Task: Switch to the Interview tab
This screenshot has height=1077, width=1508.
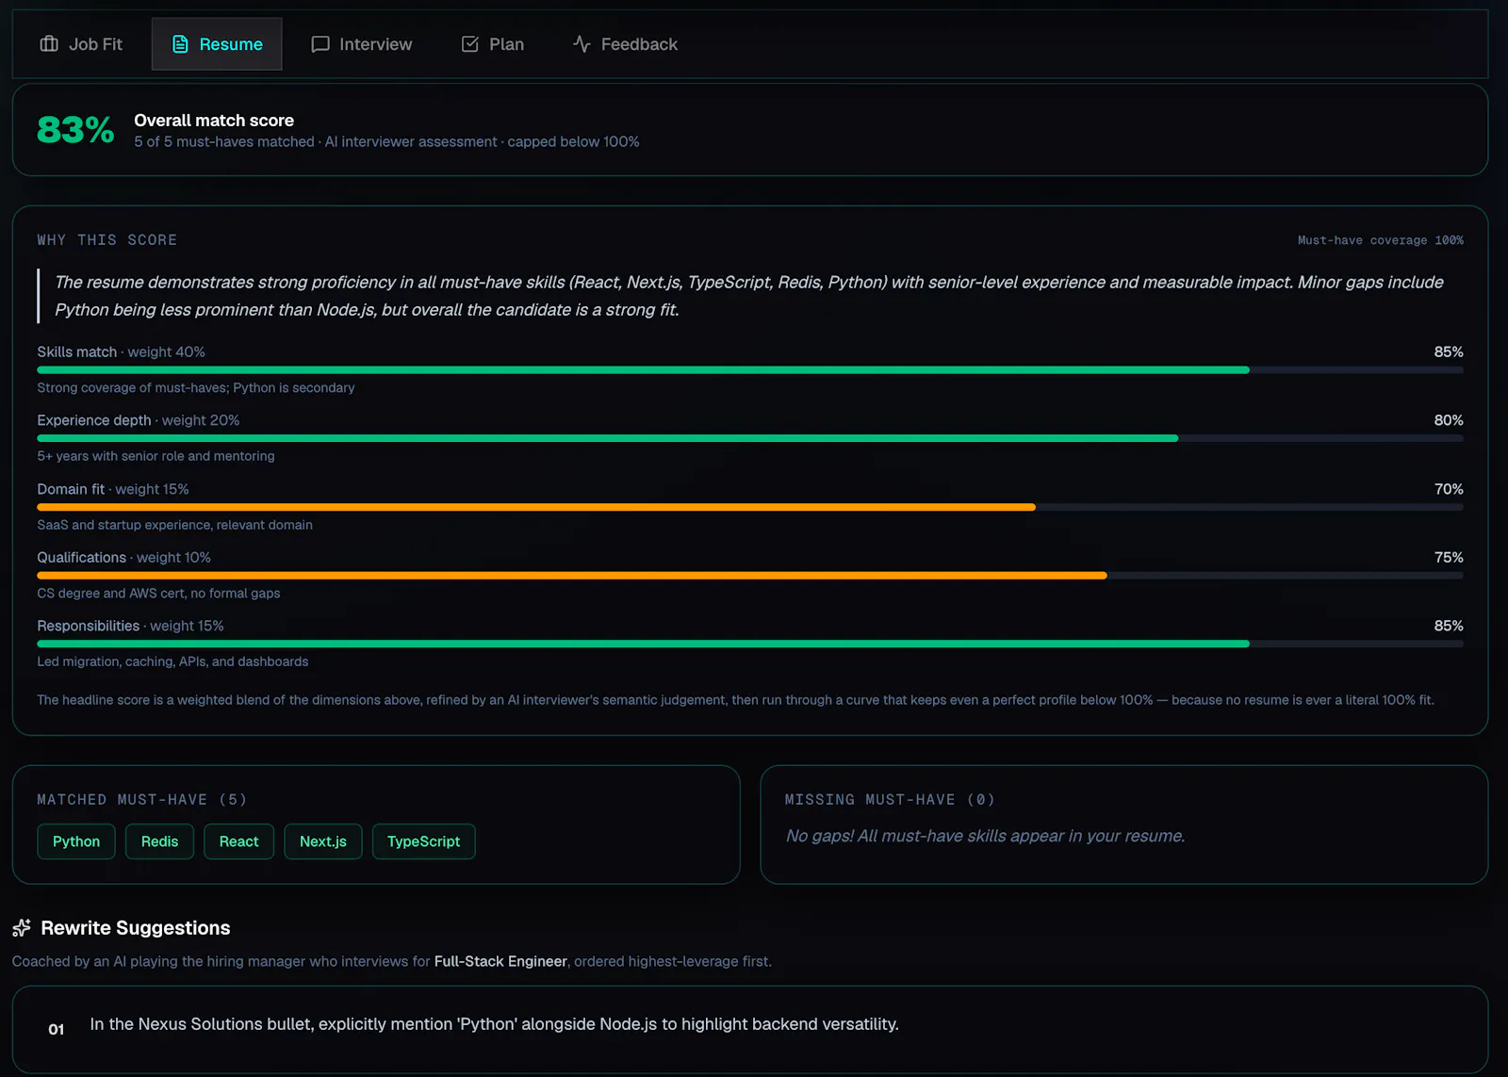Action: 362,44
